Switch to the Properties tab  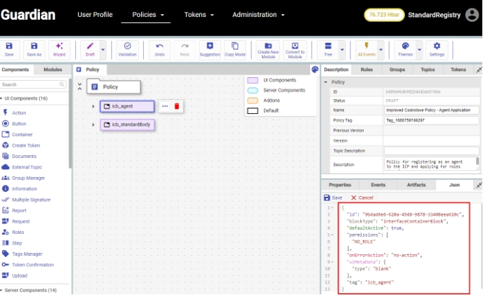(340, 185)
